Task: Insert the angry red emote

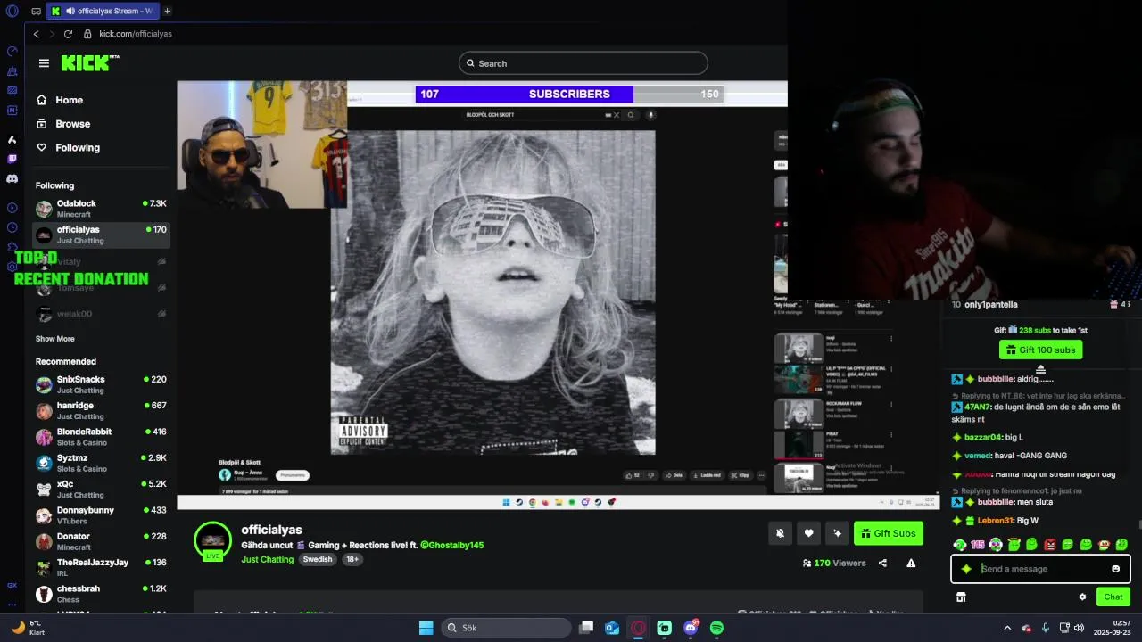Action: pyautogui.click(x=1049, y=544)
